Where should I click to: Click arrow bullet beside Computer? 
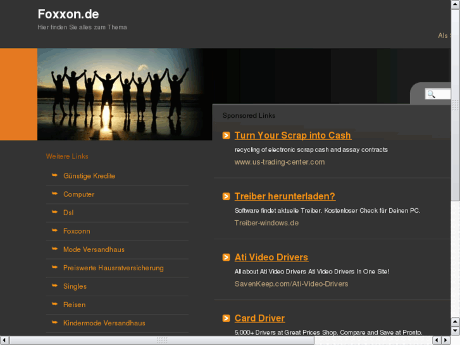(54, 194)
